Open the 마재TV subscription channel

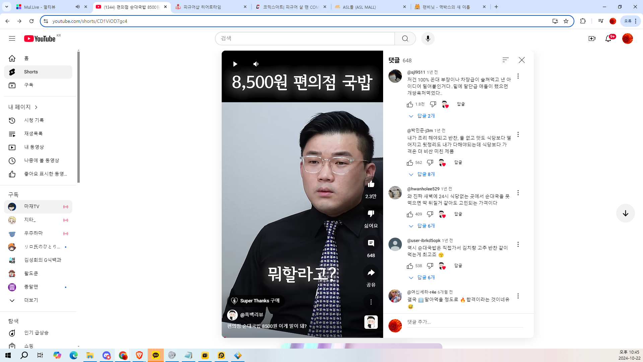[38, 207]
